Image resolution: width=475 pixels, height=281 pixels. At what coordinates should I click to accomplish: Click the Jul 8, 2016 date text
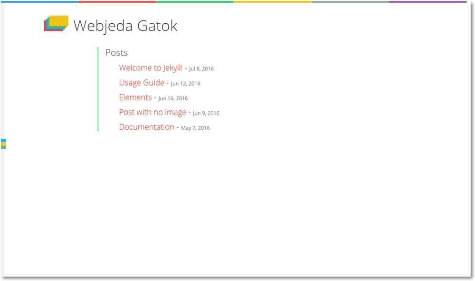coord(201,69)
